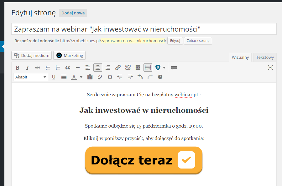Click the blue shield S icon

pyautogui.click(x=158, y=68)
